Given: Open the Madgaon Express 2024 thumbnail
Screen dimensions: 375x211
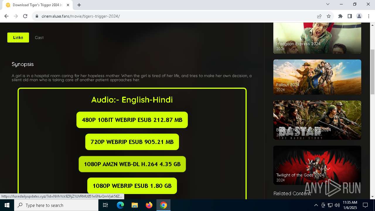Looking at the screenshot, I should coord(317,38).
